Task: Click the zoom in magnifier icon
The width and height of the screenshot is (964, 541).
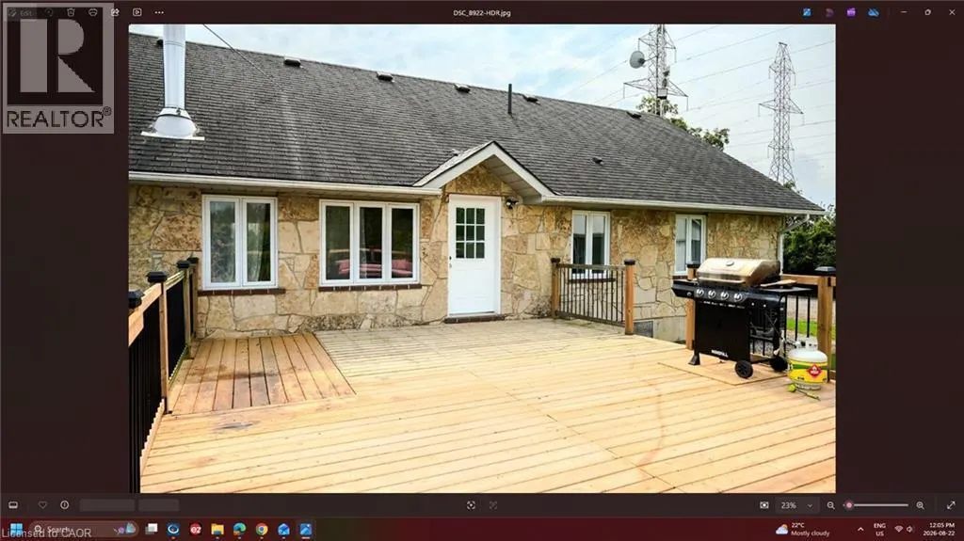Action: [x=921, y=505]
